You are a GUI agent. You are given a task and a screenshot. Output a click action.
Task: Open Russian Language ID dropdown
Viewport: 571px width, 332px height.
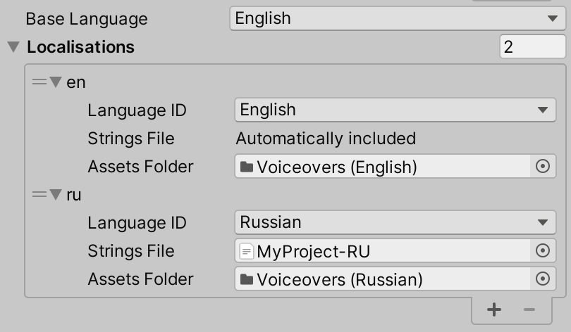[x=393, y=222]
